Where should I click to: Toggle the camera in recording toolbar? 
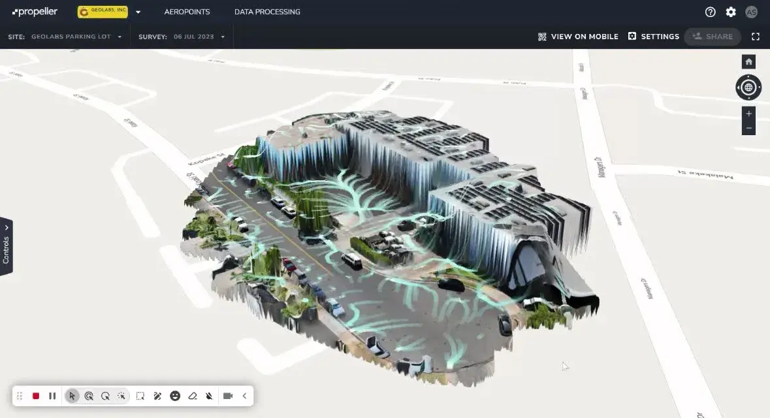[x=228, y=396]
